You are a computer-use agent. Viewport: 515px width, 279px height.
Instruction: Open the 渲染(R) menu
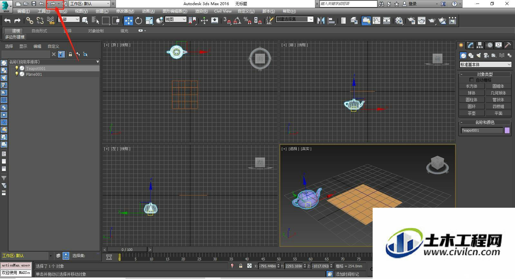point(201,11)
